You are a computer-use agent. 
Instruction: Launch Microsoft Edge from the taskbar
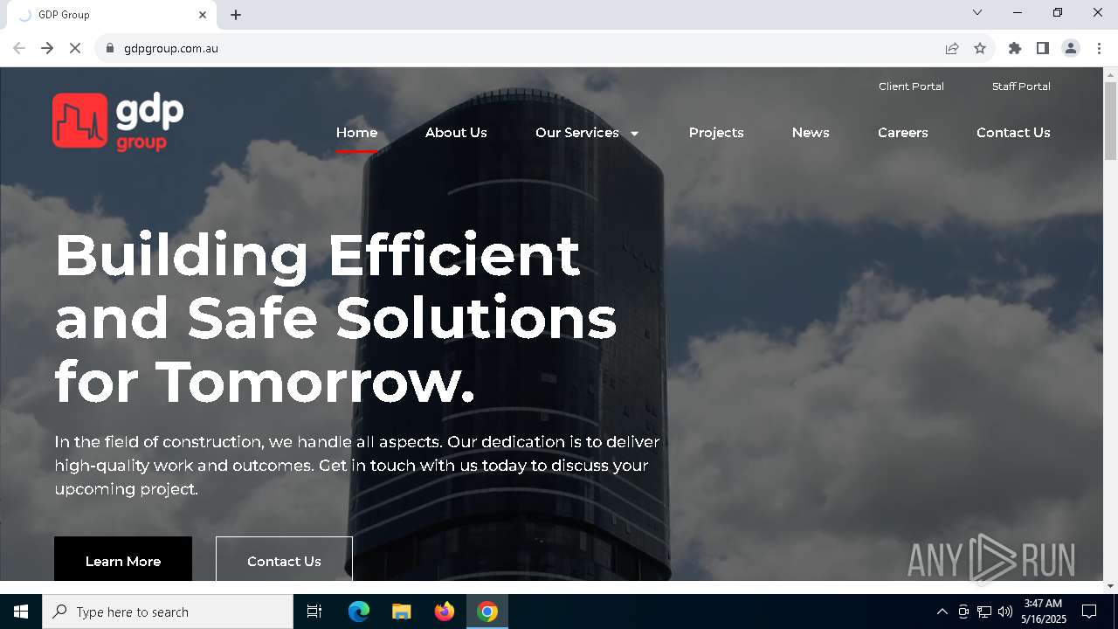point(359,612)
